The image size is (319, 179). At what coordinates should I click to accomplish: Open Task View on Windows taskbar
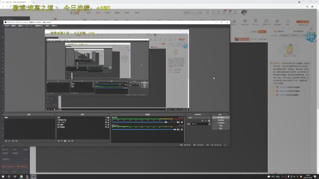(x=15, y=176)
